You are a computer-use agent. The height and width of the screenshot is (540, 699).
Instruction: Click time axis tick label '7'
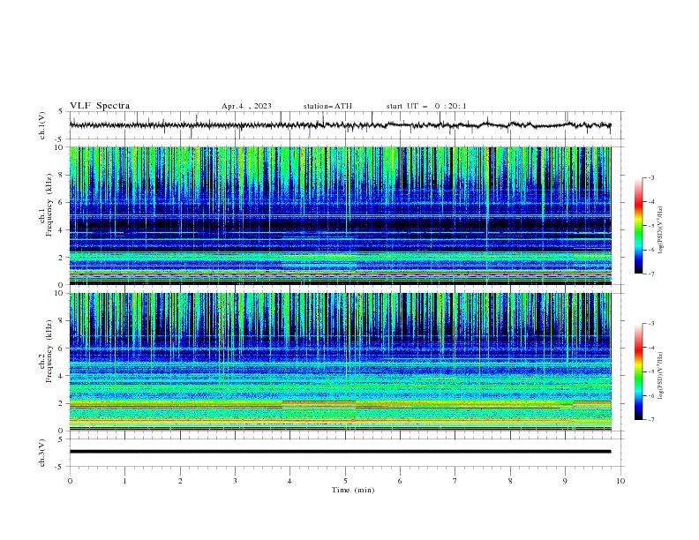(x=455, y=481)
